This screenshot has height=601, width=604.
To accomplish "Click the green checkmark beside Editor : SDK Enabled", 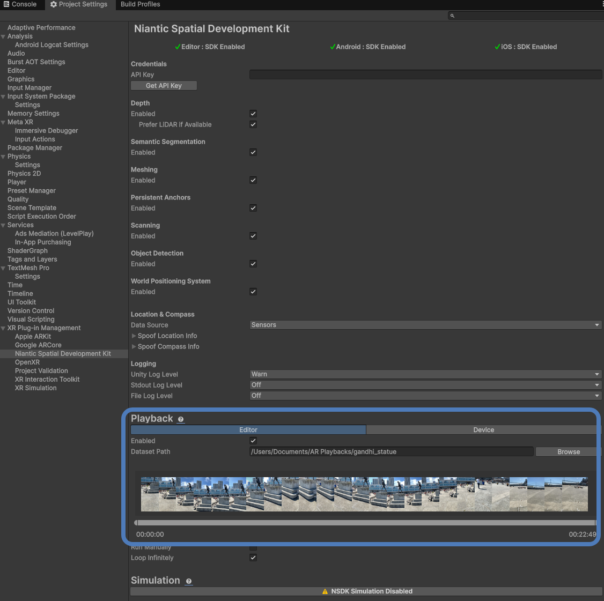I will tap(178, 47).
